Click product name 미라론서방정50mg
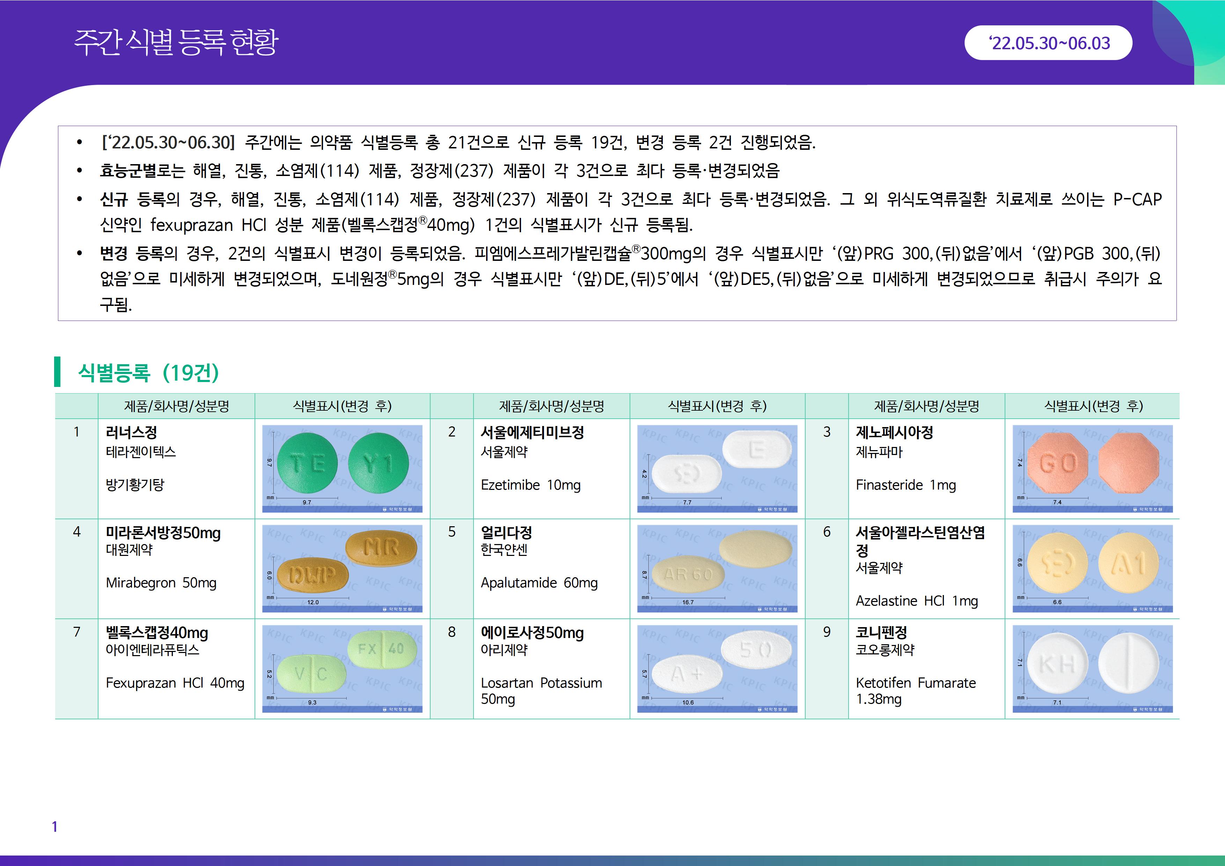Viewport: 1225px width, 866px height. 163,533
